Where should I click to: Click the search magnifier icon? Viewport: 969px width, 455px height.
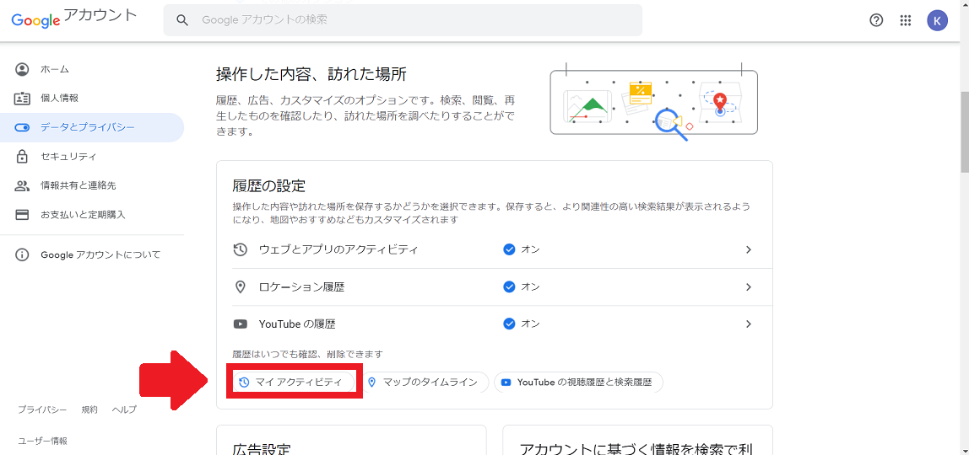click(x=181, y=20)
